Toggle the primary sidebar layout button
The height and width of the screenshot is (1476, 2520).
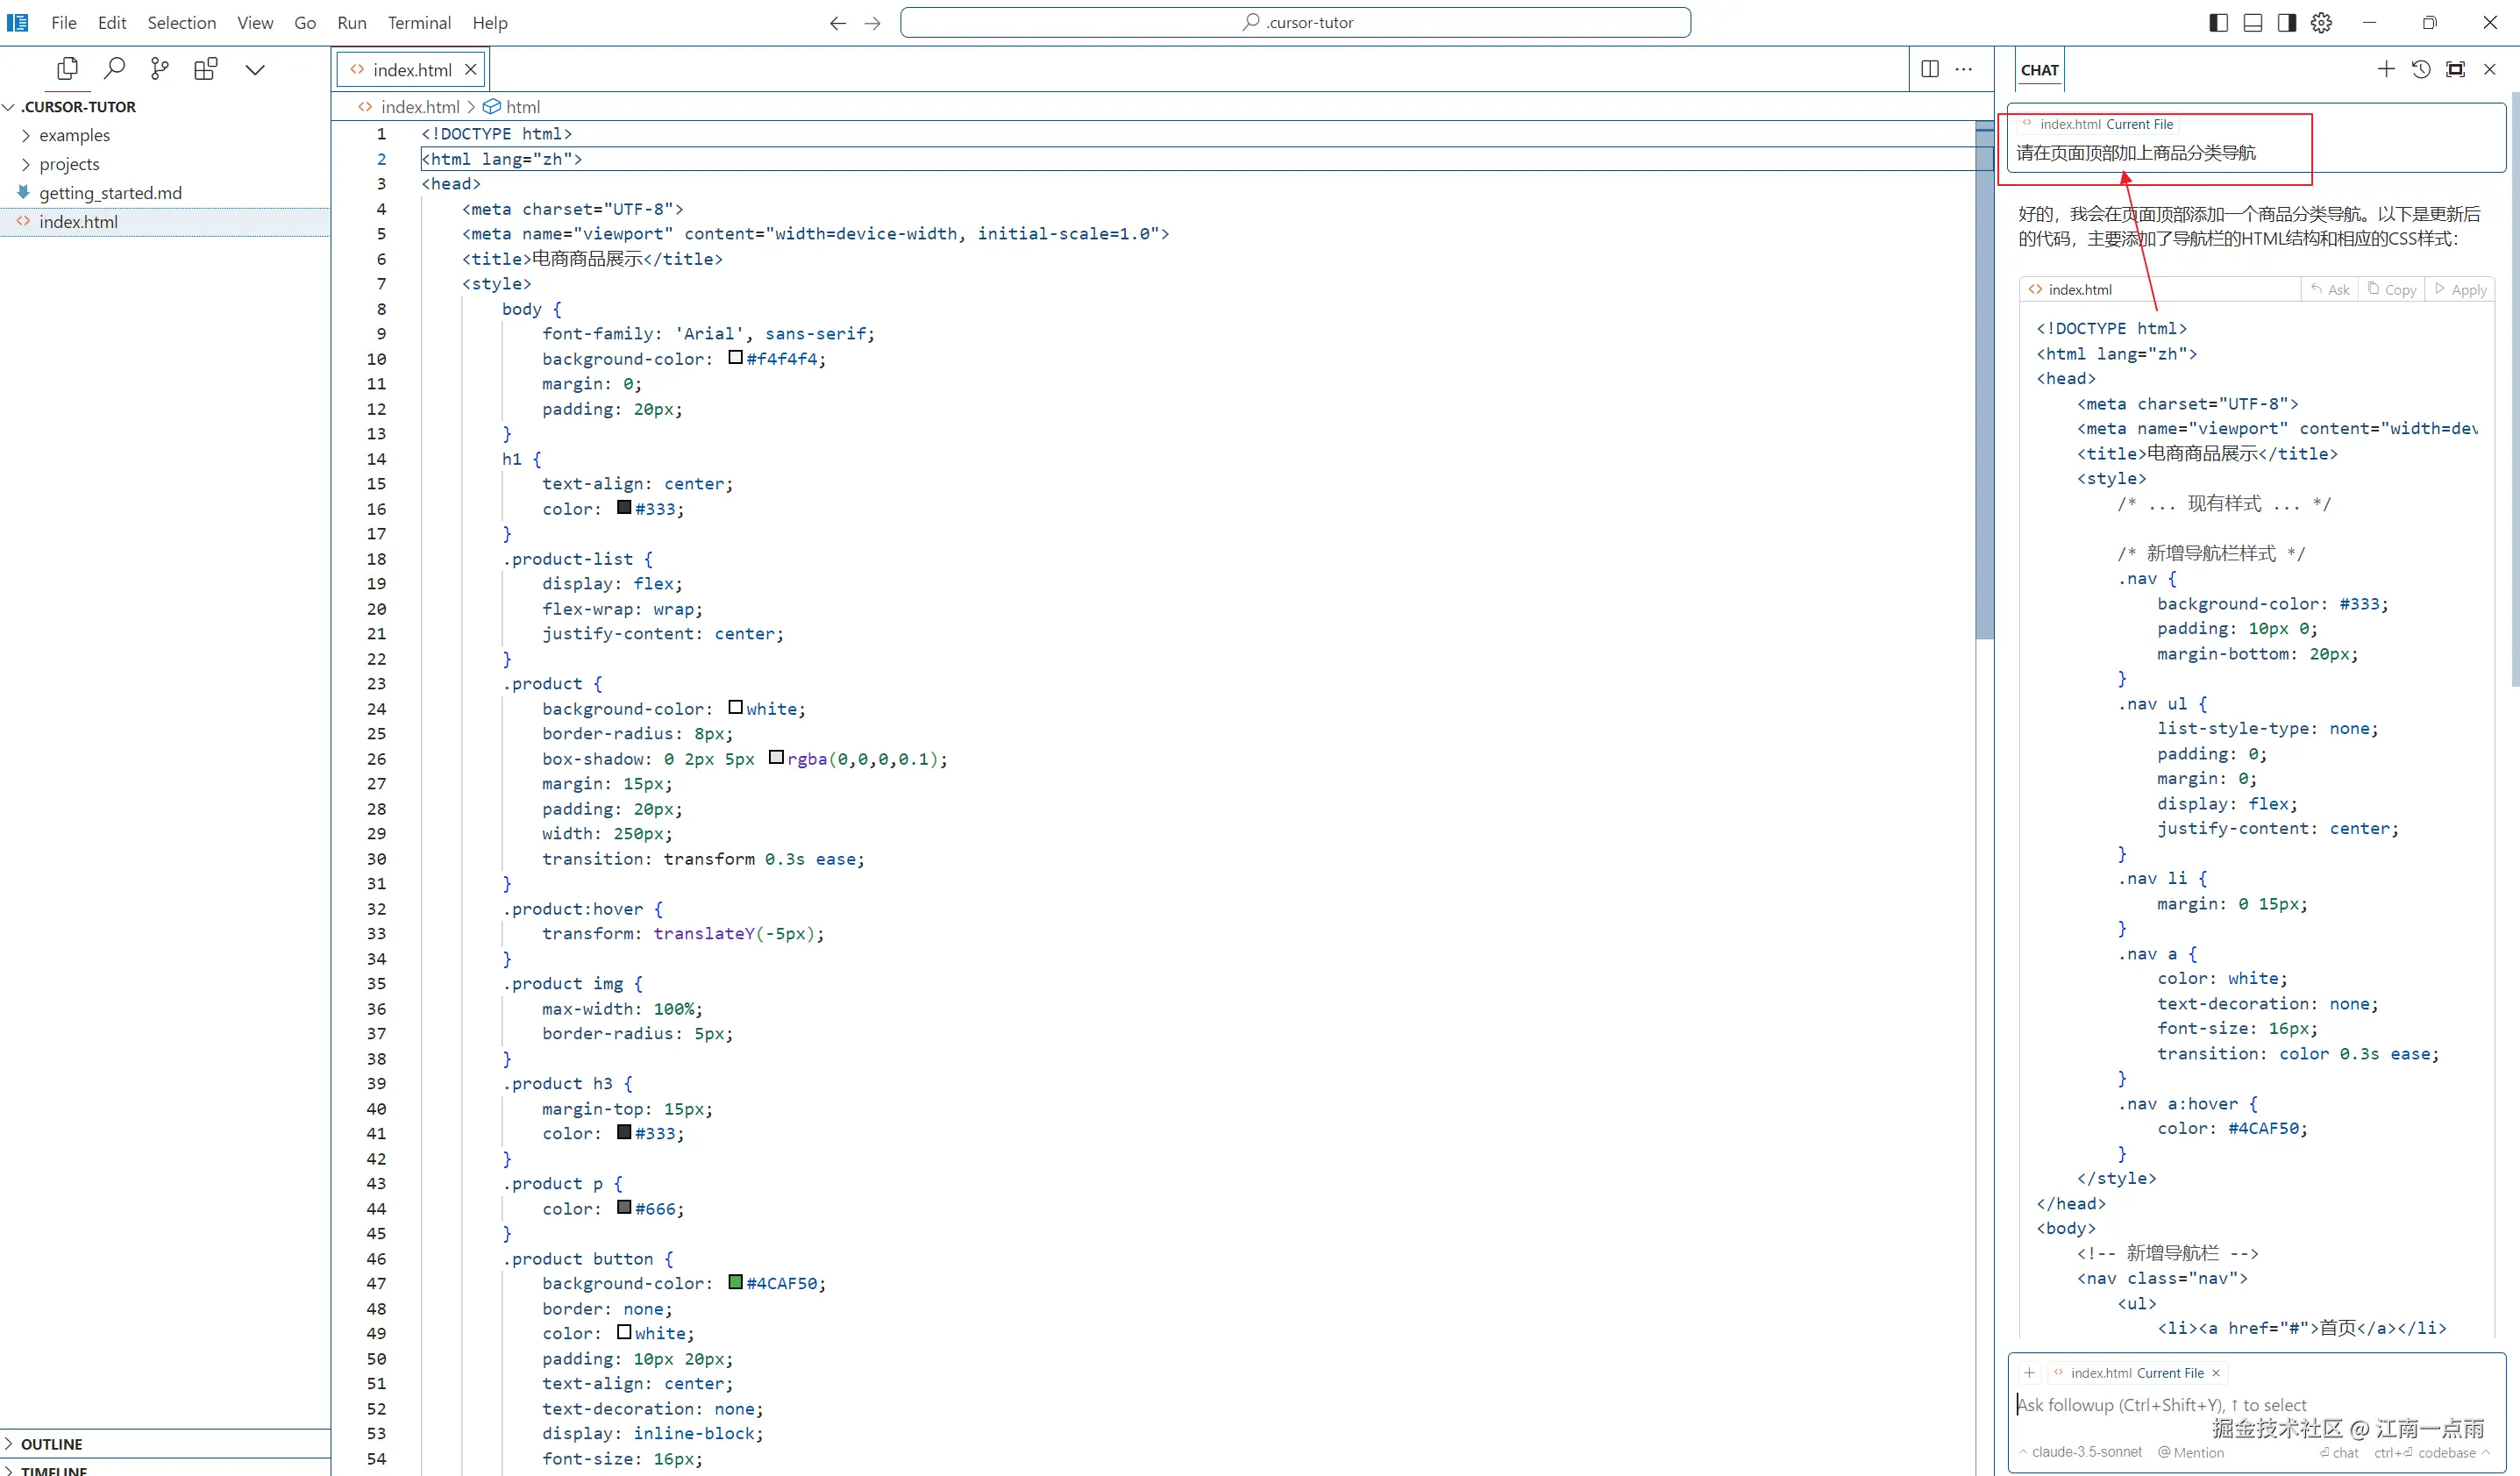(x=2218, y=22)
